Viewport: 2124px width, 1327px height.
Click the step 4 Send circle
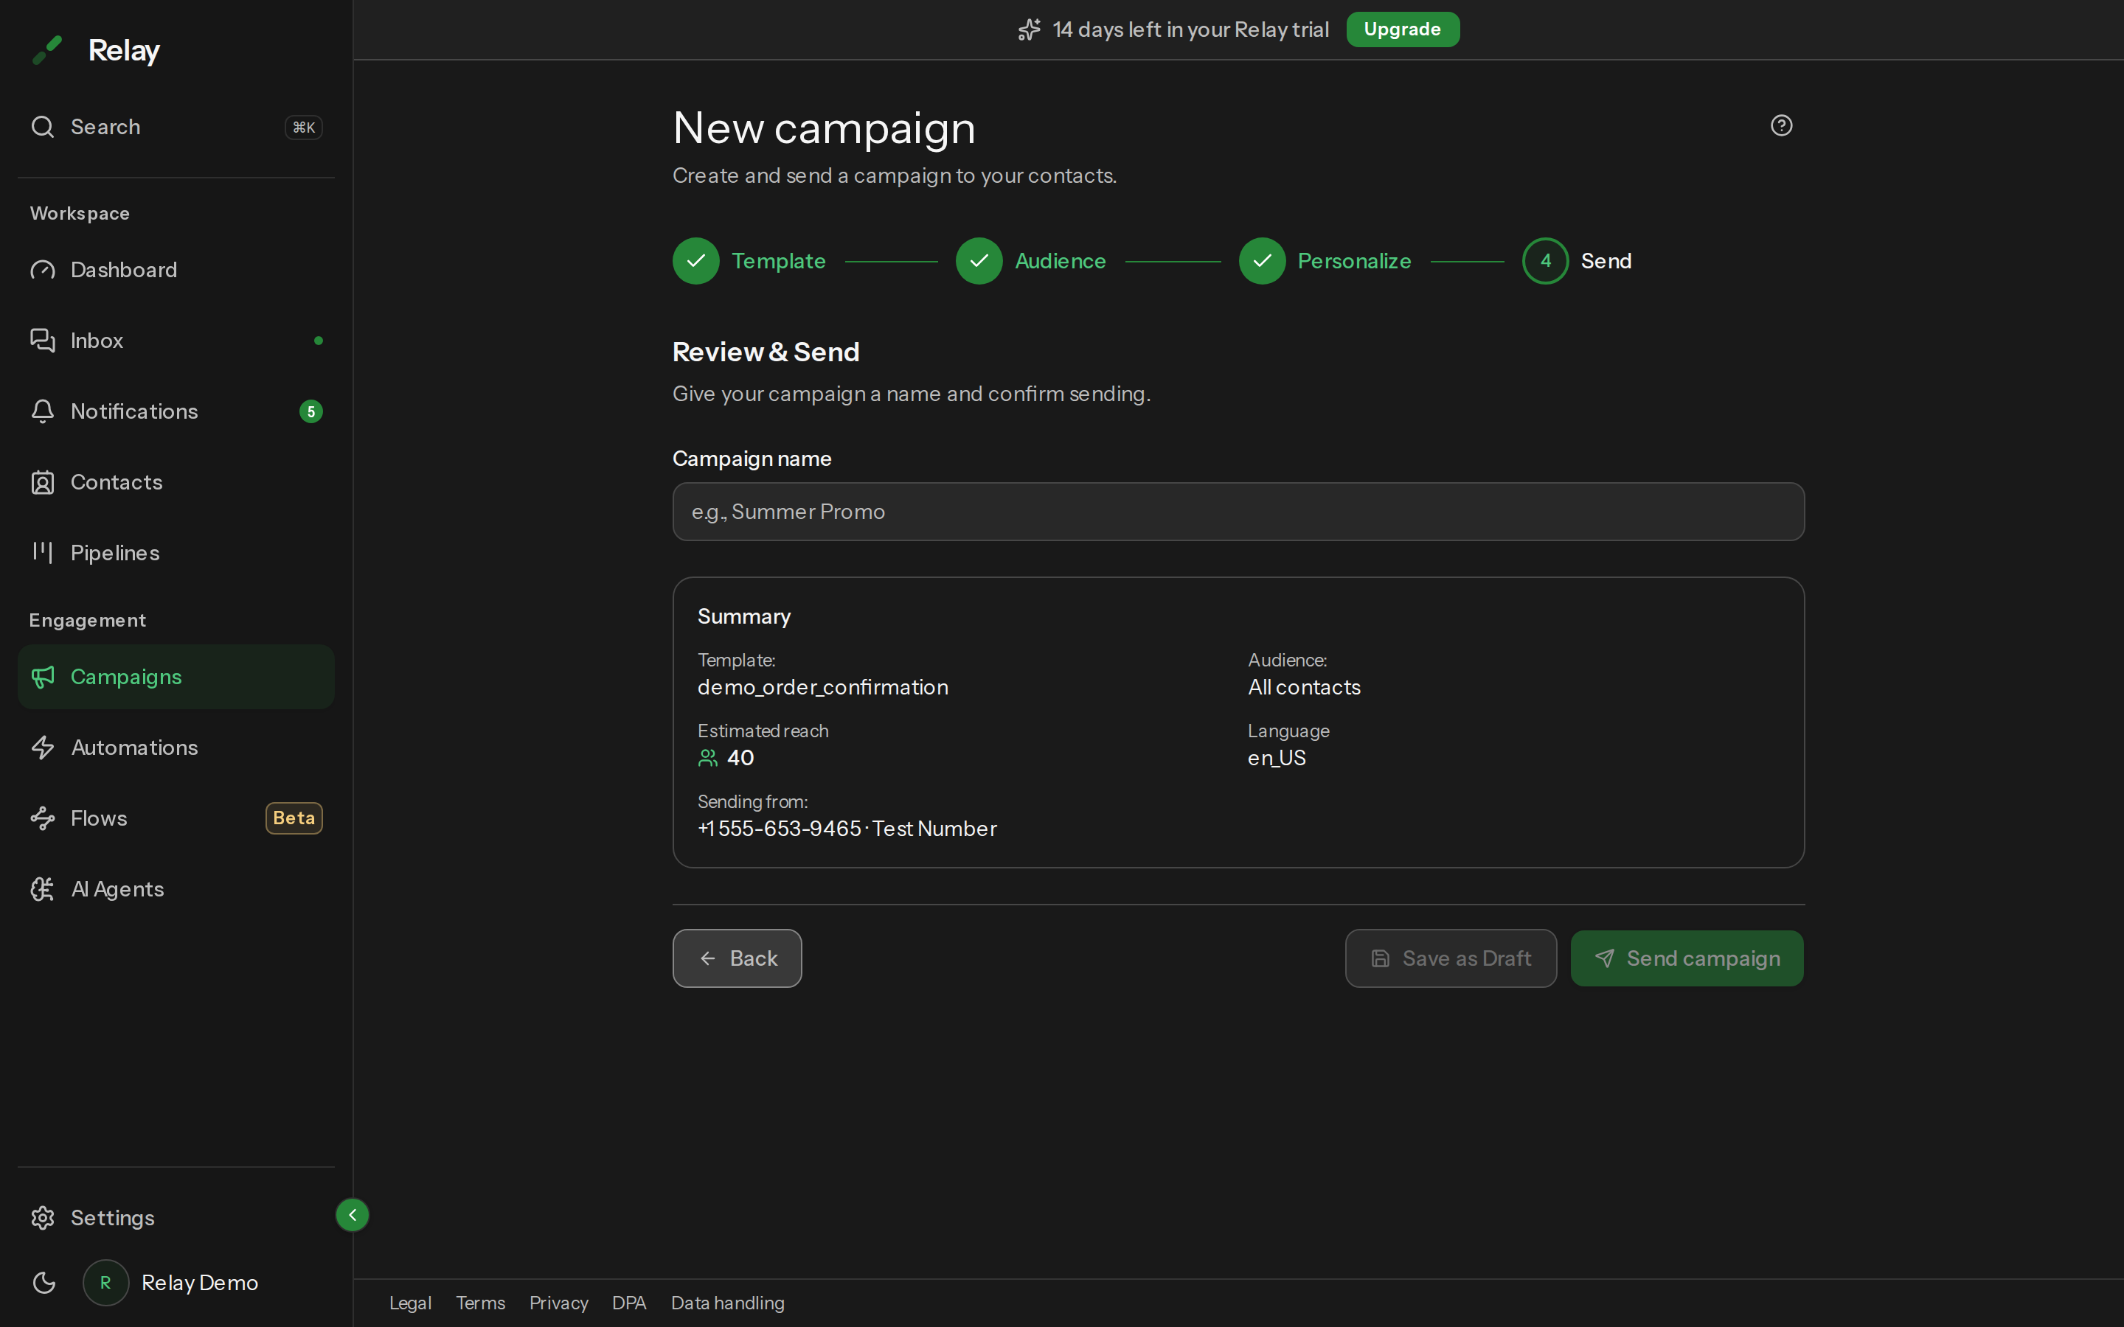(1546, 261)
